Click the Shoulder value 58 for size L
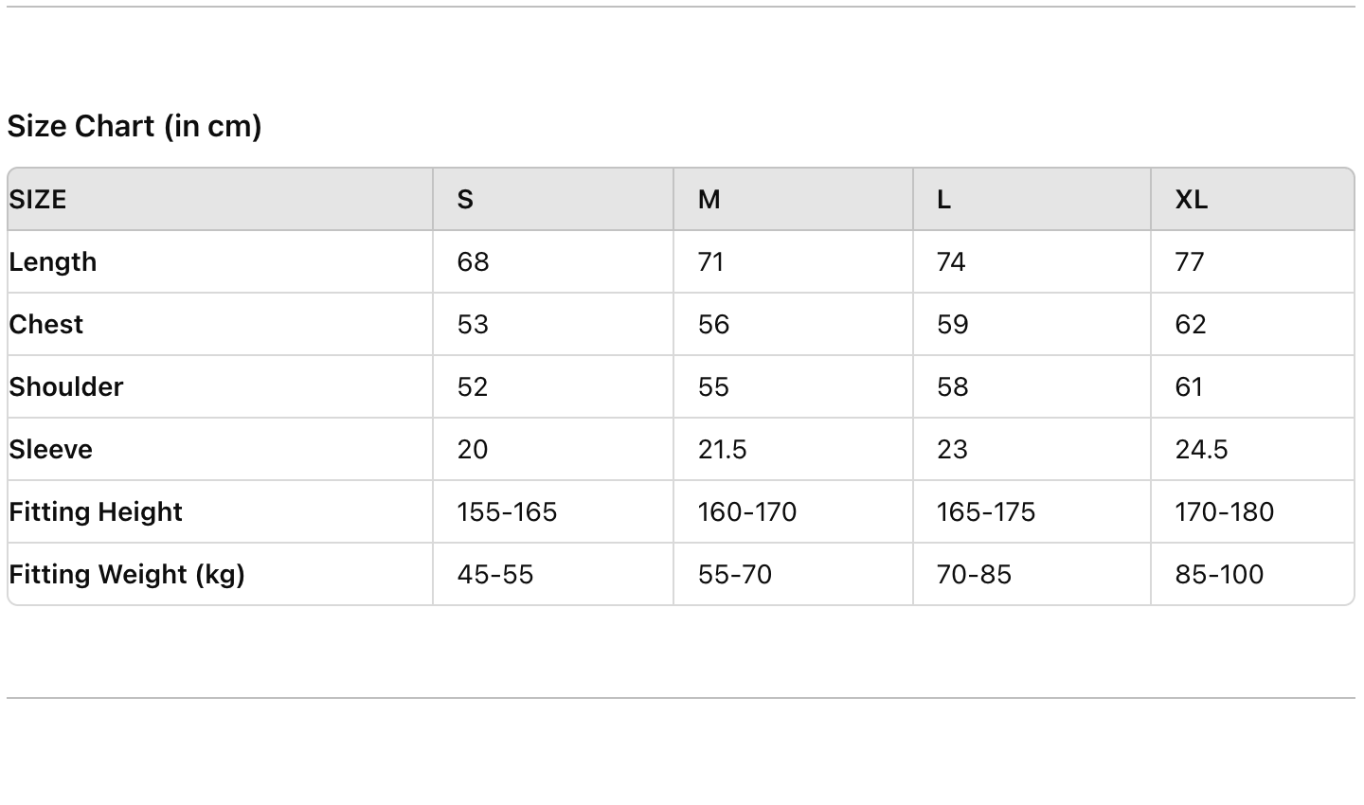 click(952, 386)
